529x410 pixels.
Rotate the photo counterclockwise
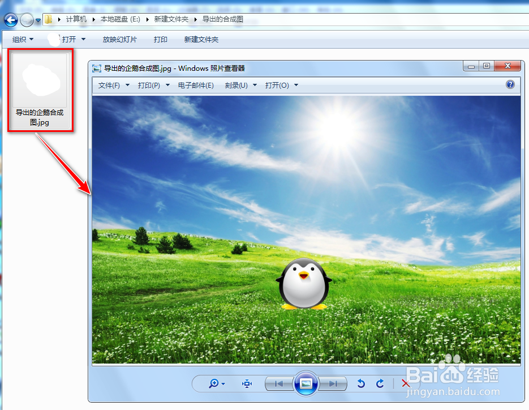(x=361, y=383)
